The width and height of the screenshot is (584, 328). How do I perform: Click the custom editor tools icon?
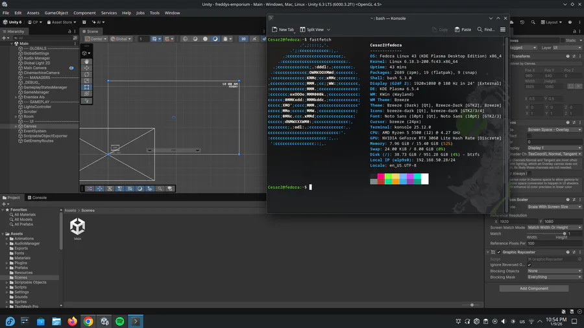[x=86, y=100]
